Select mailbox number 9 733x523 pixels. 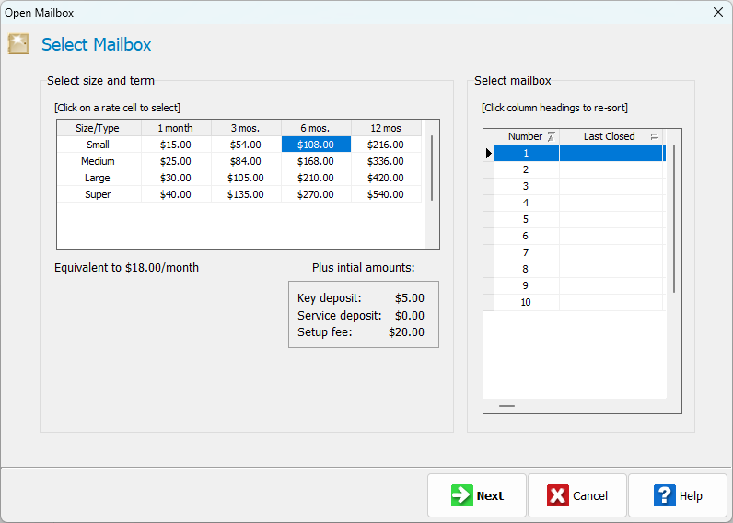pyautogui.click(x=527, y=285)
